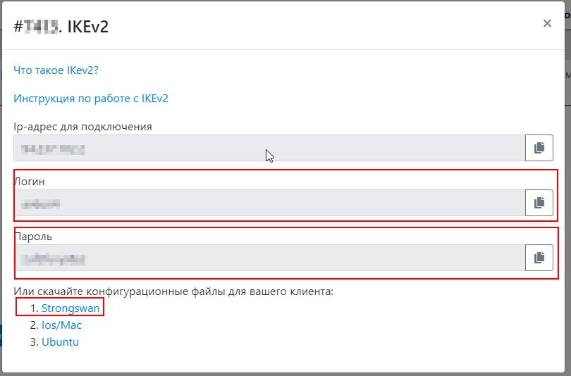Click the "Логин" field label
This screenshot has width=571, height=376.
click(x=30, y=182)
